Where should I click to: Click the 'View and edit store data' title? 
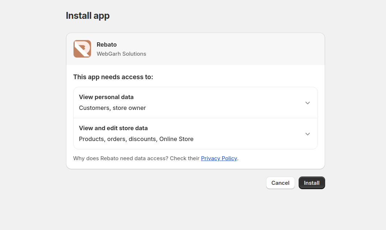point(113,128)
